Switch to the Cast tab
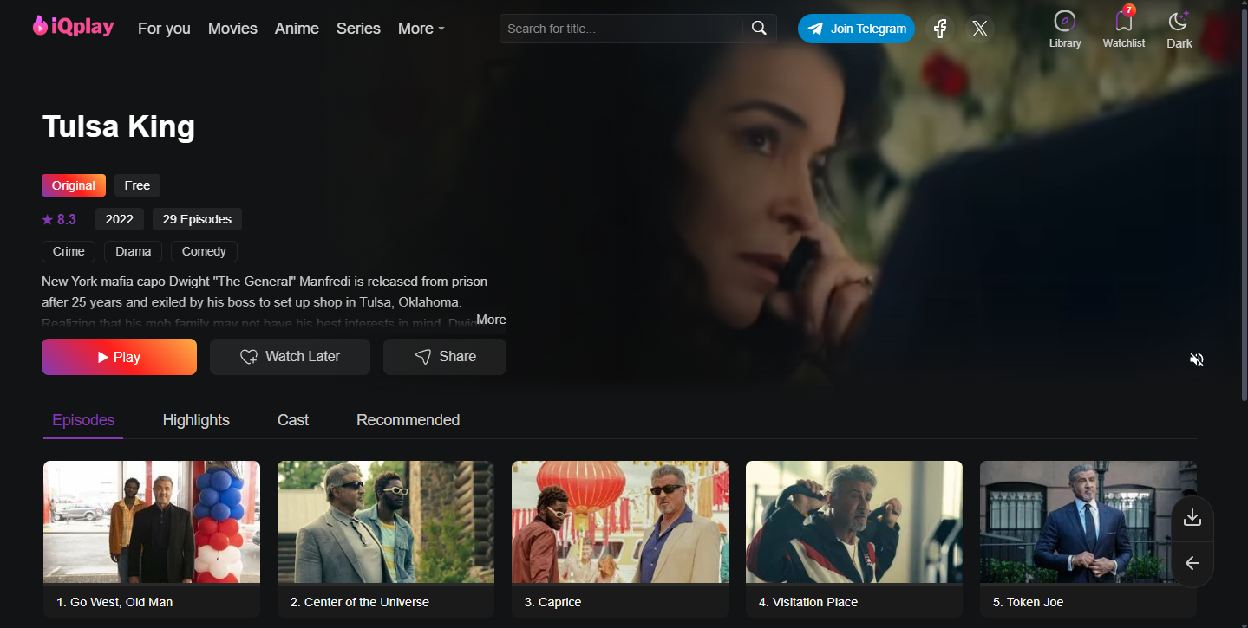 click(293, 420)
